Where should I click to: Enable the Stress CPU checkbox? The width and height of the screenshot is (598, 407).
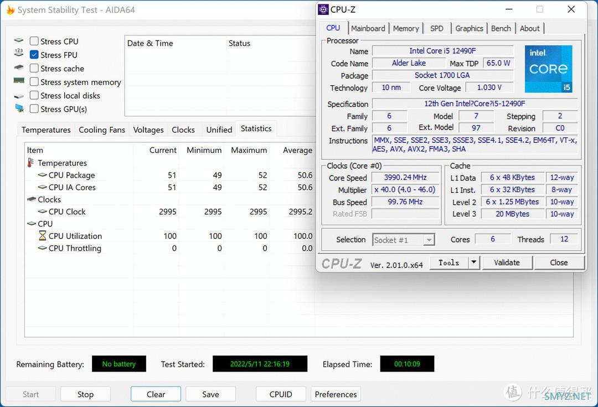[34, 41]
